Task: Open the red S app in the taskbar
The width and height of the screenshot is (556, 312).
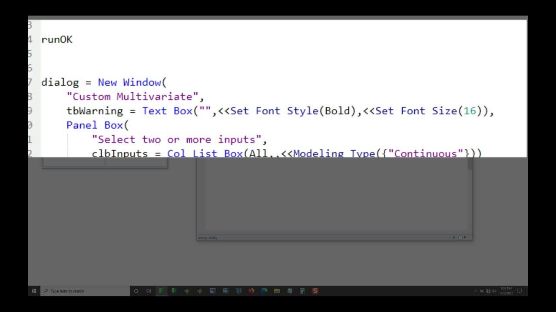Action: [x=315, y=291]
